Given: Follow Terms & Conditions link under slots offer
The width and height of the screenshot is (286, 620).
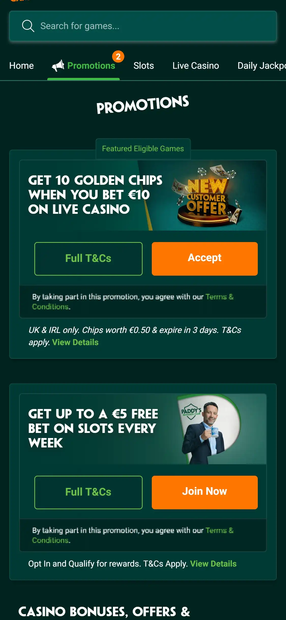Looking at the screenshot, I should [x=133, y=535].
